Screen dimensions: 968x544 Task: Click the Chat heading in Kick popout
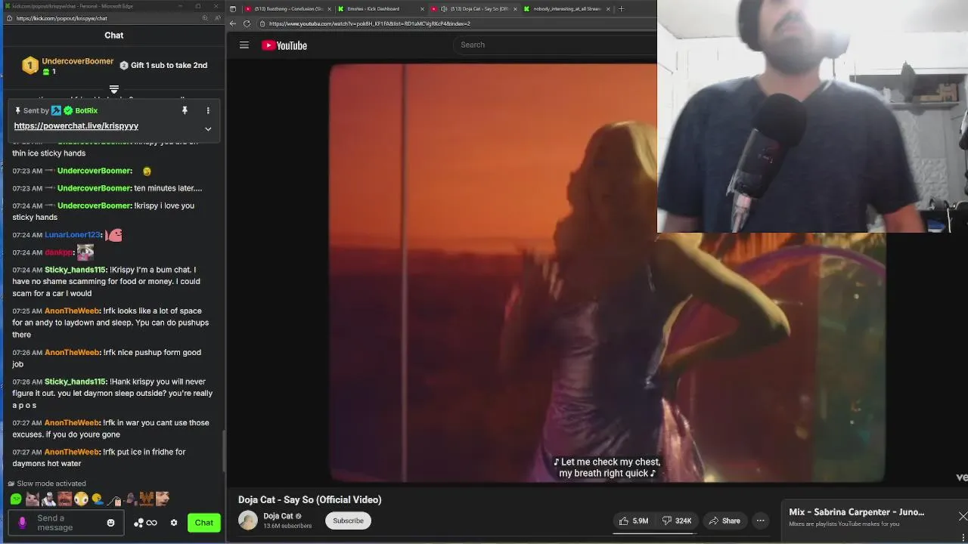114,36
